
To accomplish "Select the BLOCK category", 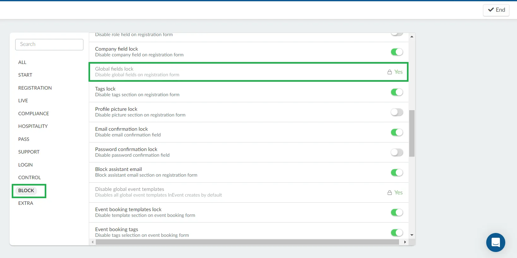I will coord(26,191).
